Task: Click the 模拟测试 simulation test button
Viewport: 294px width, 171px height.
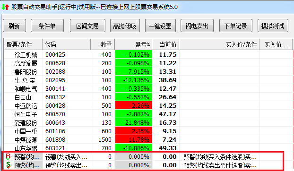Action: (x=273, y=26)
